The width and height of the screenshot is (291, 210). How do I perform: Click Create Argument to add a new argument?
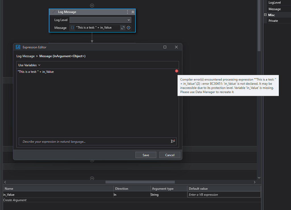pos(14,200)
